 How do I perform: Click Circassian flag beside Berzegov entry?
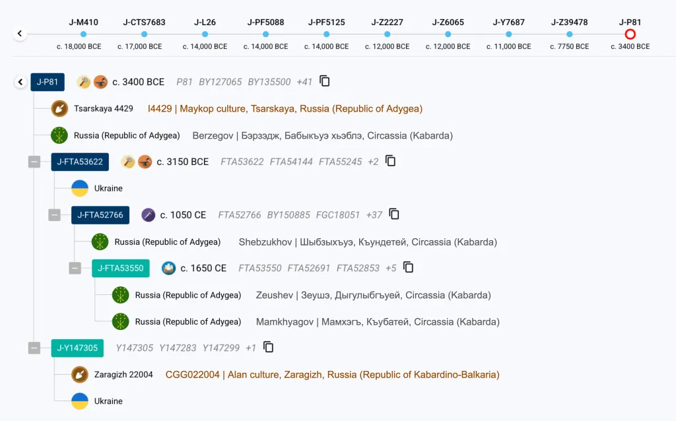coord(60,135)
